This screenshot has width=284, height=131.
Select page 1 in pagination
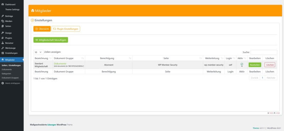[262, 78]
